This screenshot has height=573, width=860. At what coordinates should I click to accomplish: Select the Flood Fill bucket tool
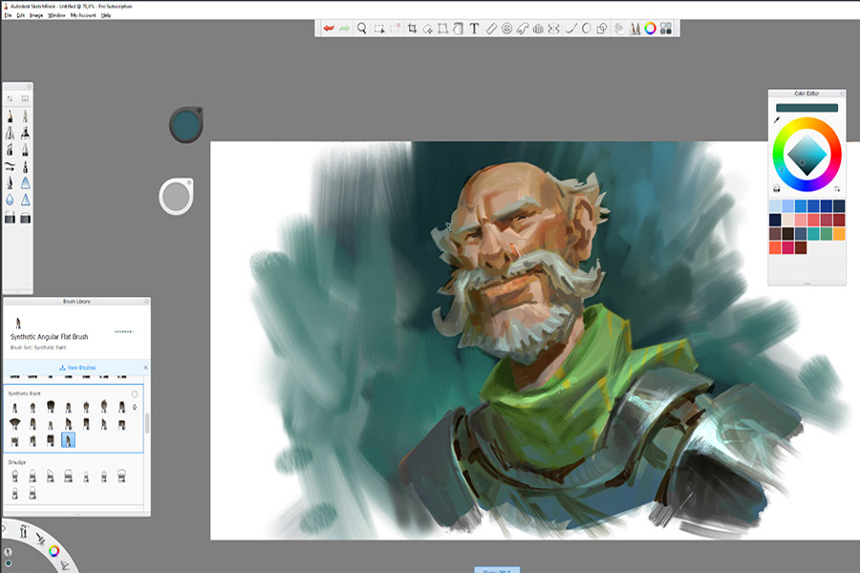tap(458, 29)
